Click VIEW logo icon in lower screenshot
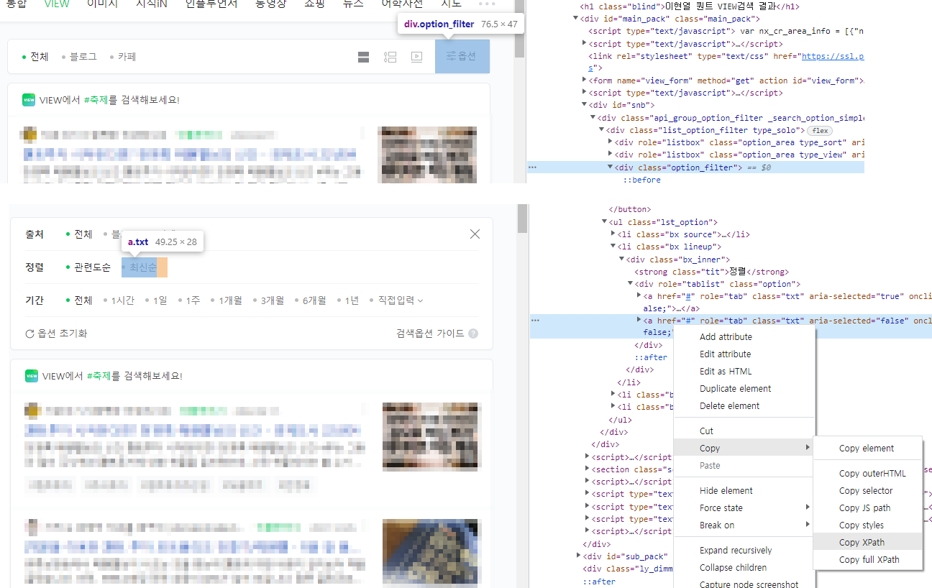The image size is (932, 588). pyautogui.click(x=32, y=376)
